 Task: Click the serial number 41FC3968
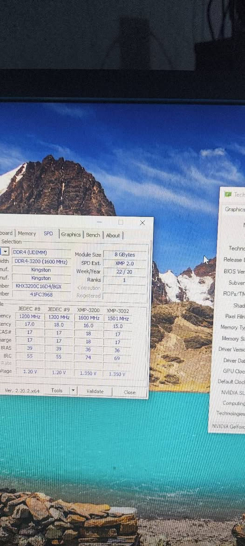tap(41, 294)
